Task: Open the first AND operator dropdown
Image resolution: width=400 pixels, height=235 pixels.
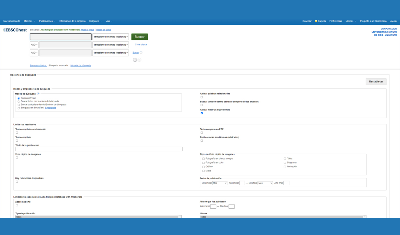Action: point(34,45)
